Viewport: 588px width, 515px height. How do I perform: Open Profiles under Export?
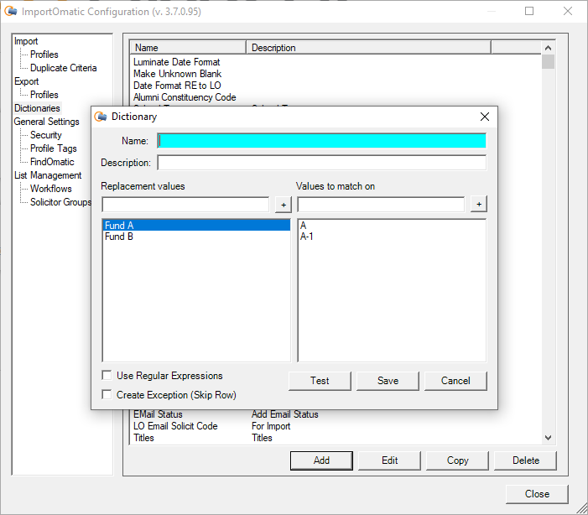(44, 95)
